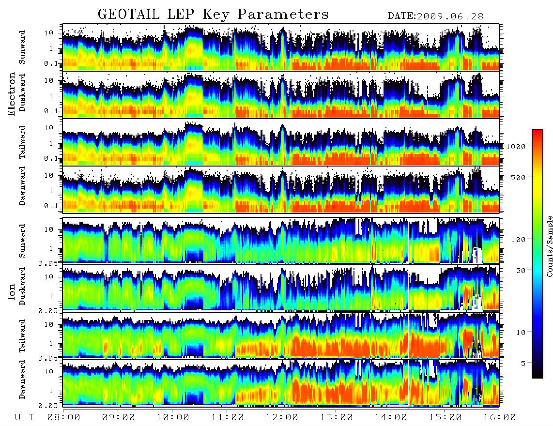553x426 pixels.
Task: Click the 0.1 tick of Electron Sunward panel
Action: tap(51, 64)
